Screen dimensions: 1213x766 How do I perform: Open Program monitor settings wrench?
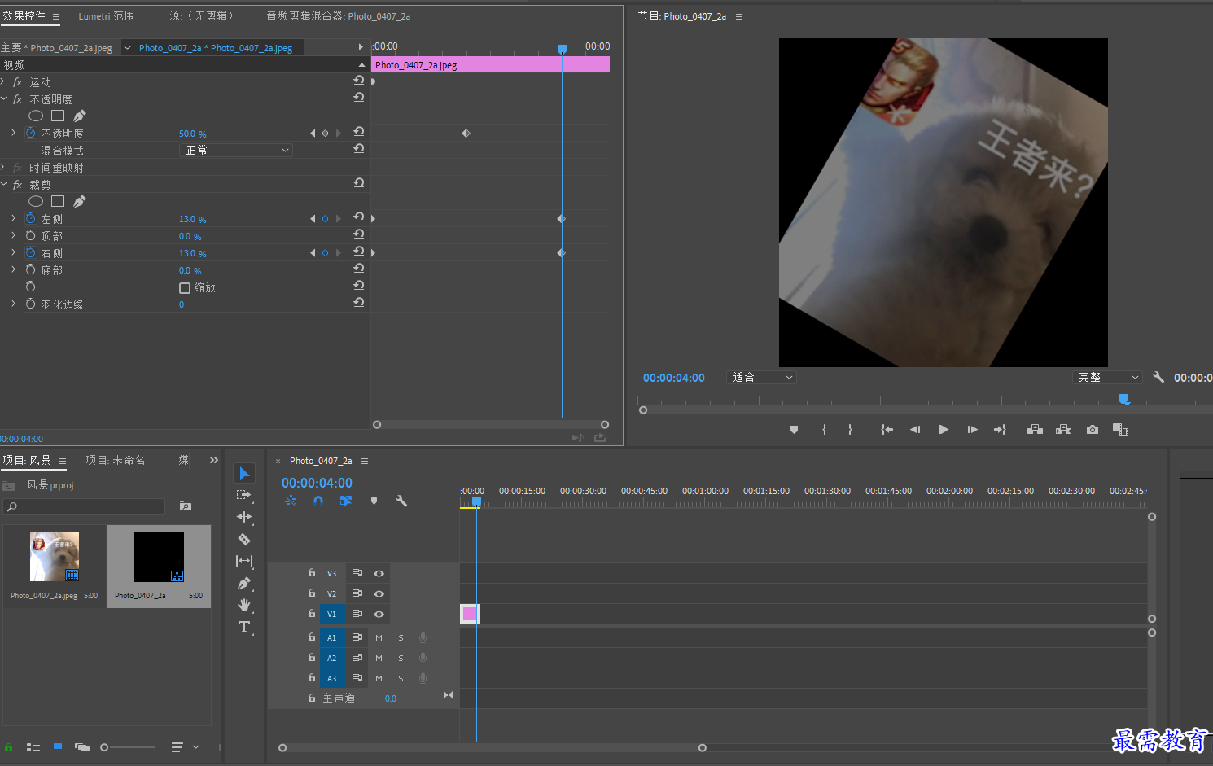[1158, 377]
